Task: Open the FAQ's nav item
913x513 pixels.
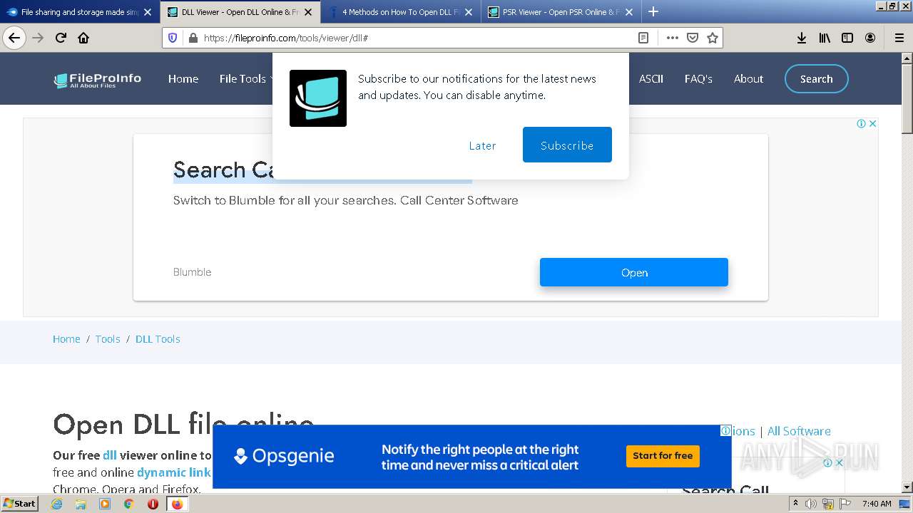Action: click(698, 79)
